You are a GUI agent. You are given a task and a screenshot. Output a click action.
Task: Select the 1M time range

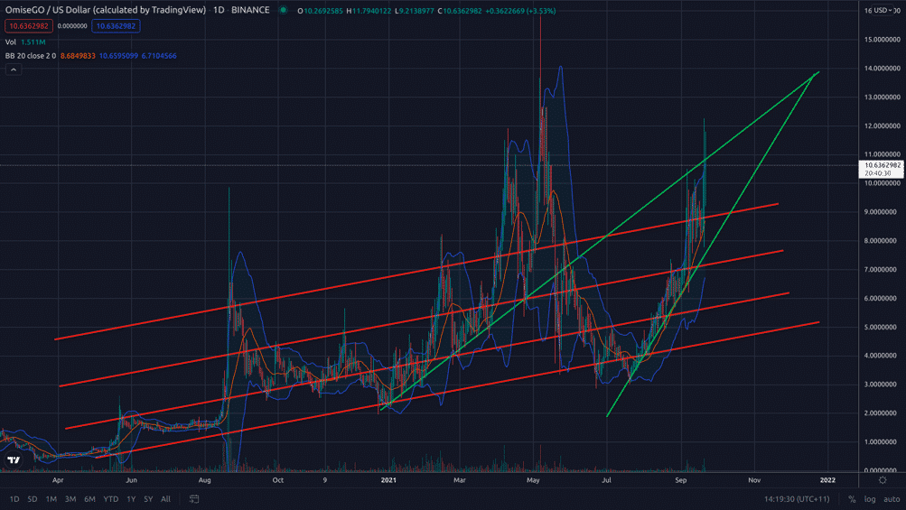pyautogui.click(x=51, y=499)
